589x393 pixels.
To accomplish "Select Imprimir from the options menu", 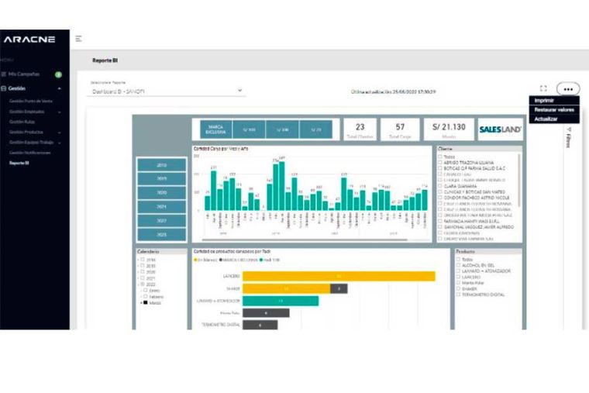I will click(544, 101).
